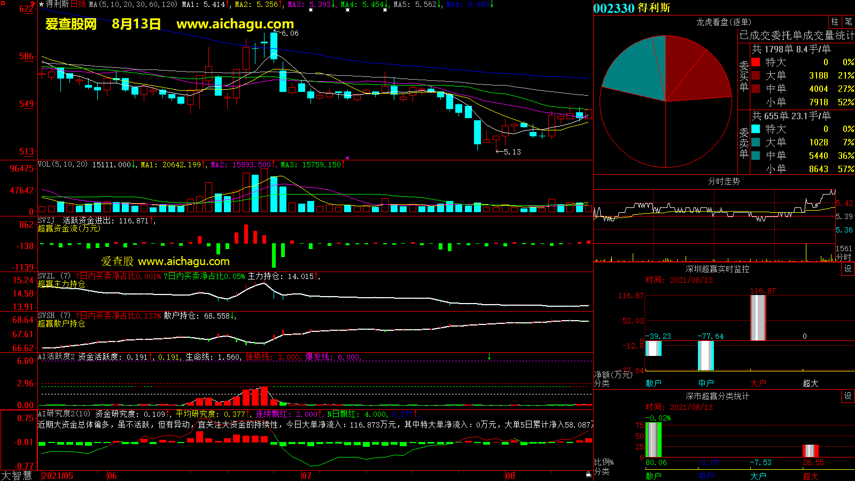Image resolution: width=855 pixels, height=481 pixels.
Task: Open the 日线 period selector
Action: click(78, 4)
